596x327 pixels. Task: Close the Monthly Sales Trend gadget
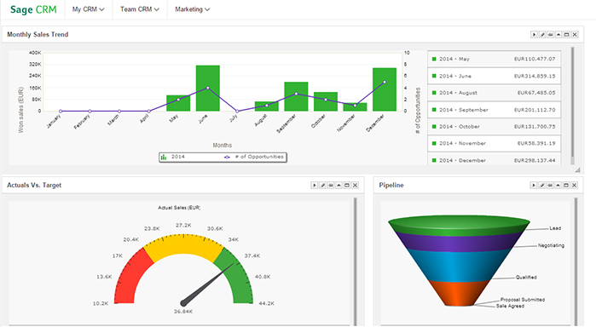(x=575, y=35)
